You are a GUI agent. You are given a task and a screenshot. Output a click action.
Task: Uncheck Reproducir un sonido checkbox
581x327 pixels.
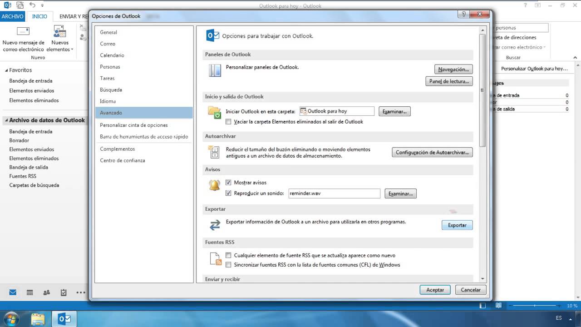(x=229, y=193)
